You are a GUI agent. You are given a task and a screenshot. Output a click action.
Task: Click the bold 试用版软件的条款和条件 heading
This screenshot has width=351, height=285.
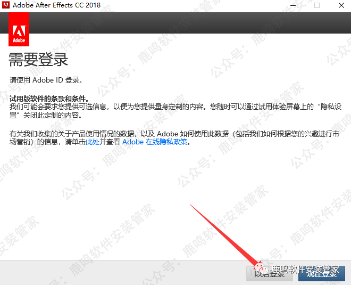click(49, 99)
